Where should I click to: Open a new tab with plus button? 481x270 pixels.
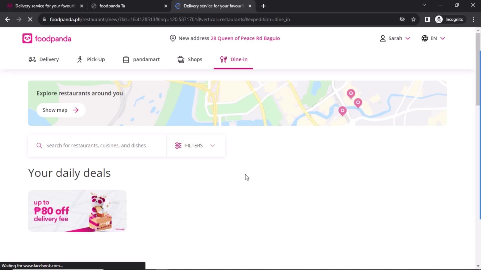(263, 6)
